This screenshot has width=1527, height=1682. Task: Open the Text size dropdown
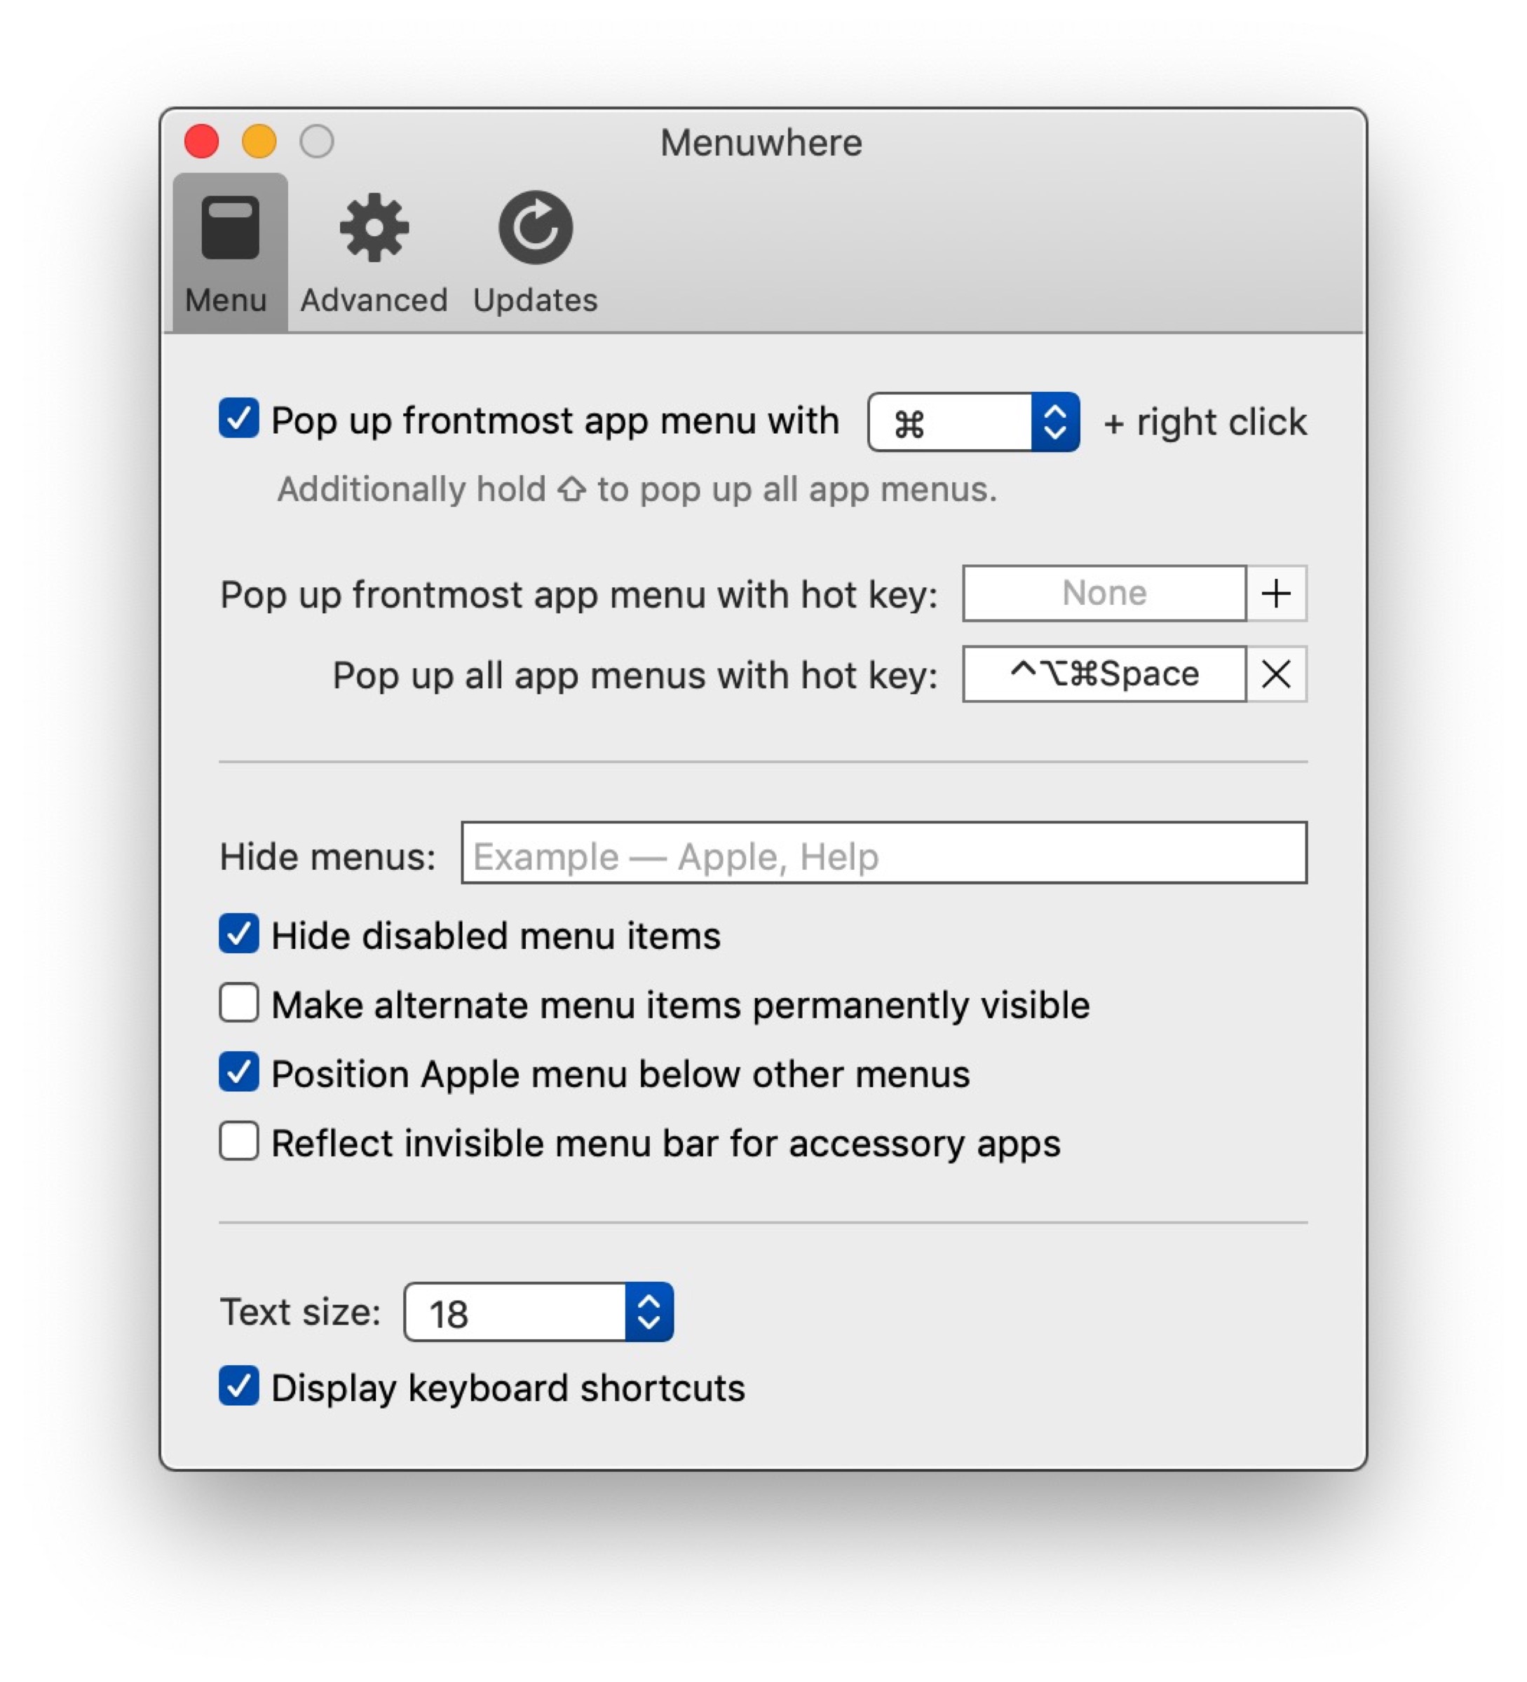pos(537,1311)
